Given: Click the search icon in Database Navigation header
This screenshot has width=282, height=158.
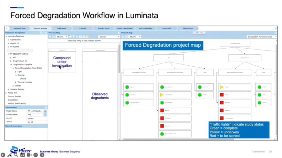Looking at the screenshot, I should pos(43,33).
